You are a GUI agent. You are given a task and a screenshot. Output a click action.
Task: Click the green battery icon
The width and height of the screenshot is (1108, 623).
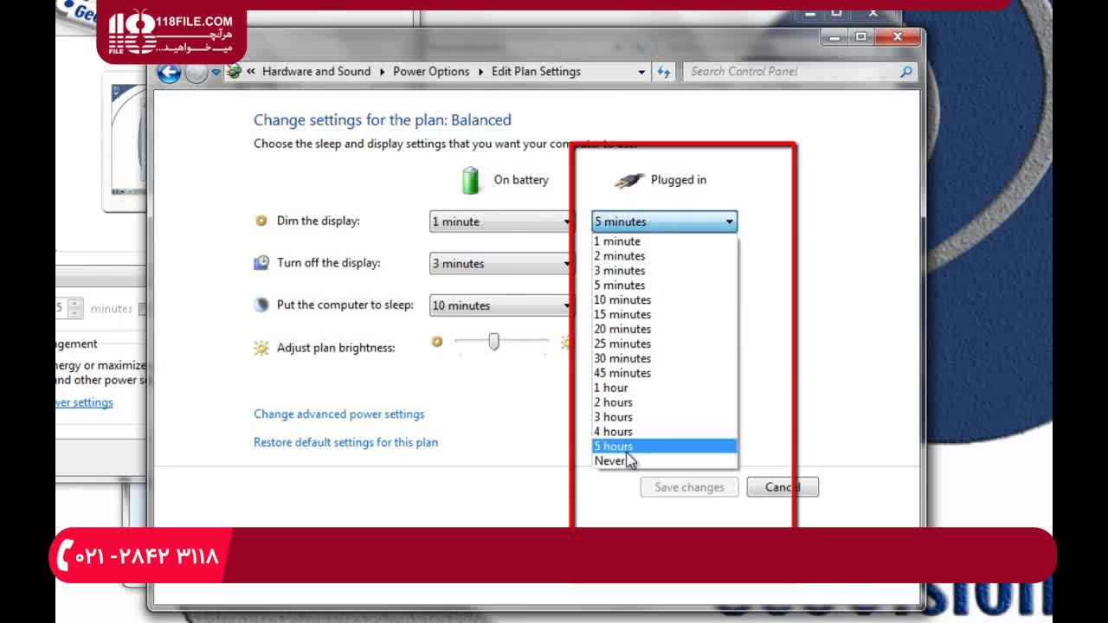click(470, 180)
